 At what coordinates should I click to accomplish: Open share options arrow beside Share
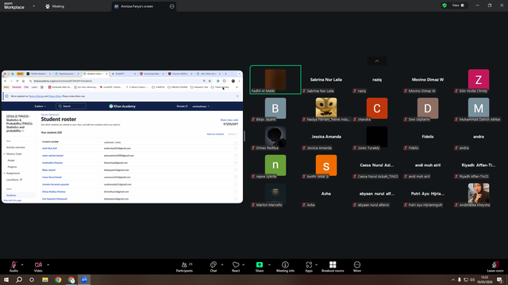pos(269,264)
